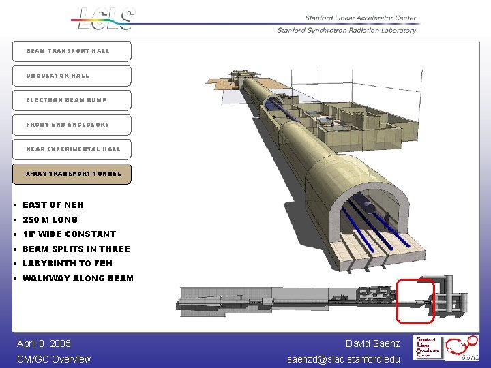Go to Front End Enclosure

[x=72, y=125]
